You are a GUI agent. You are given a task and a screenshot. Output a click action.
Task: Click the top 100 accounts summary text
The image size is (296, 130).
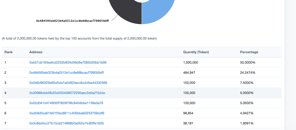[x=79, y=39]
